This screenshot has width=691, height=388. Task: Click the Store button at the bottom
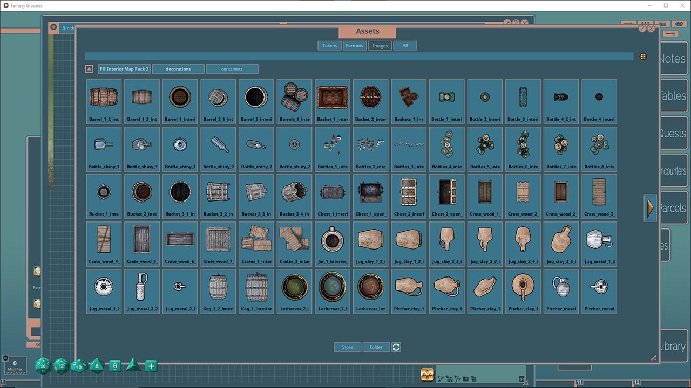click(347, 347)
